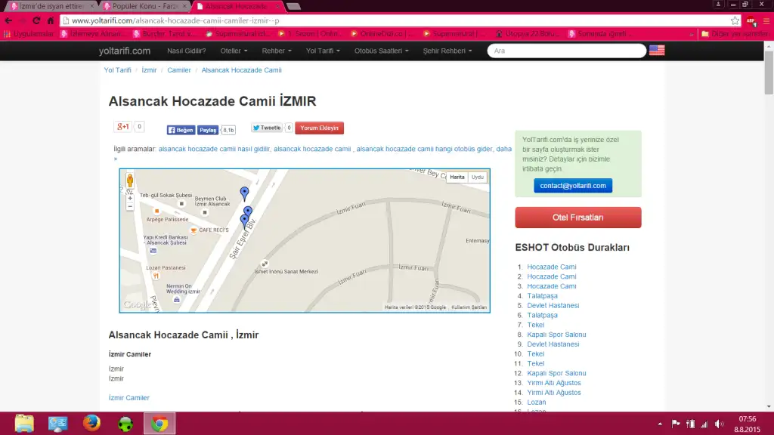Click the Ara search field
Viewport: 774px width, 435px height.
[x=567, y=51]
